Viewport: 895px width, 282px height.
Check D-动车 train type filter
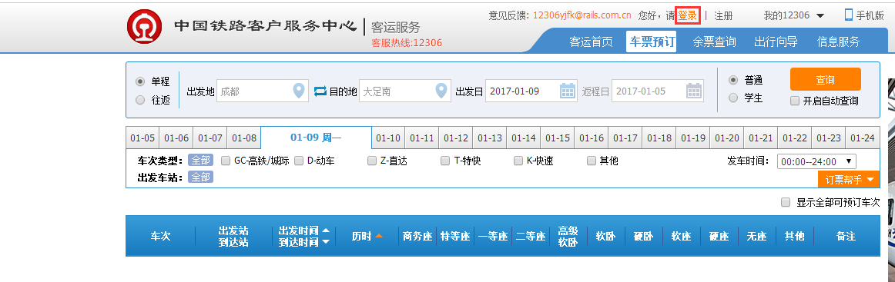(299, 161)
